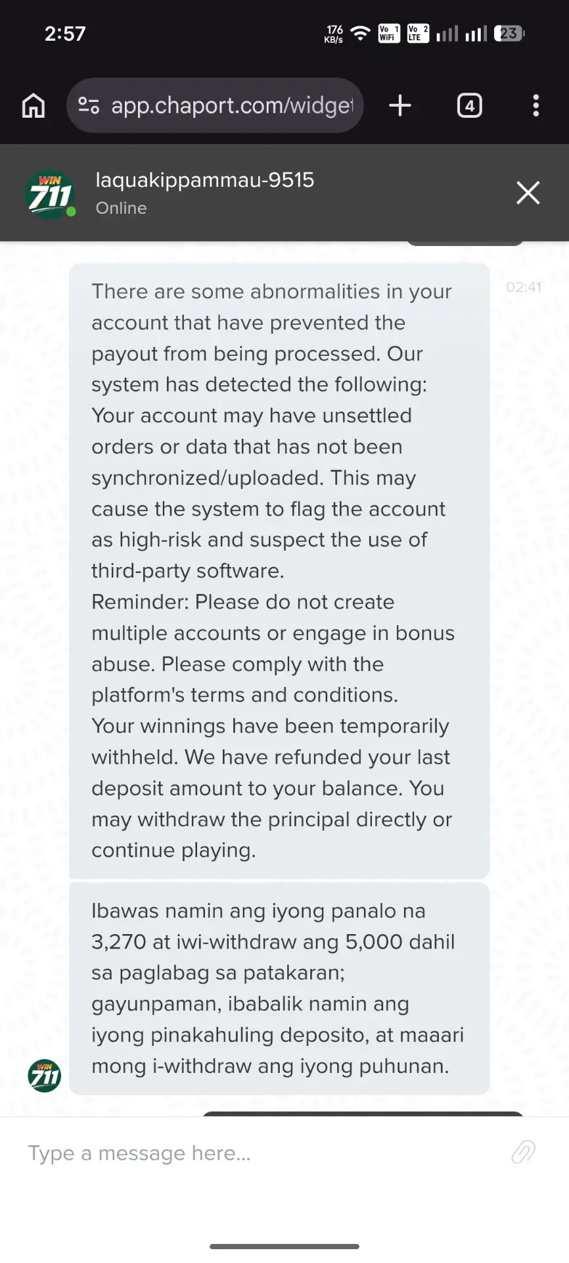
Task: Attach a file using paperclip icon
Action: pos(524,1152)
